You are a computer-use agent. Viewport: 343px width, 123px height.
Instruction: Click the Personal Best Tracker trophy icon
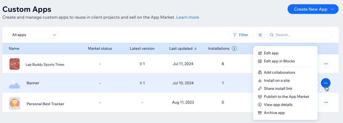point(14,104)
